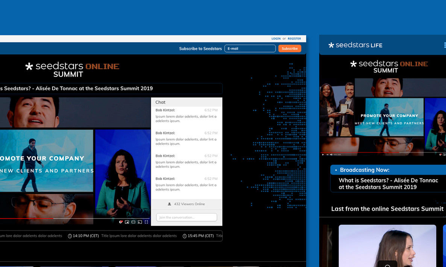The width and height of the screenshot is (446, 267).
Task: Click the Chat panel header
Action: click(187, 102)
